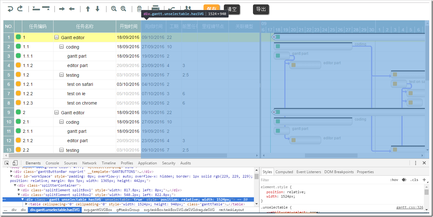Switch to the Application tab

pyautogui.click(x=147, y=163)
